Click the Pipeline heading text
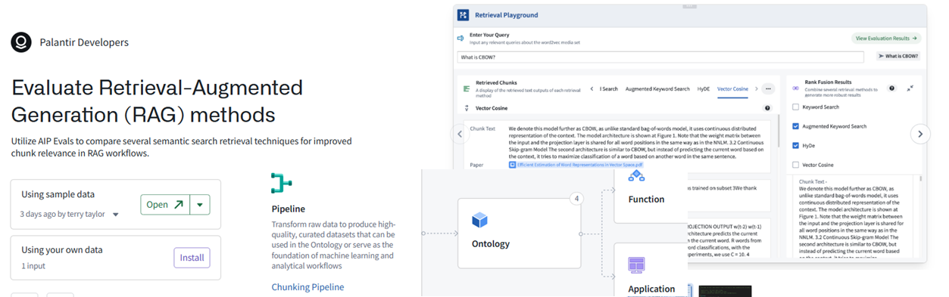Image resolution: width=949 pixels, height=297 pixels. (x=289, y=209)
